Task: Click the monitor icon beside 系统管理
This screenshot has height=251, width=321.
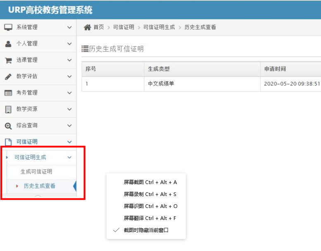Action: (x=8, y=27)
